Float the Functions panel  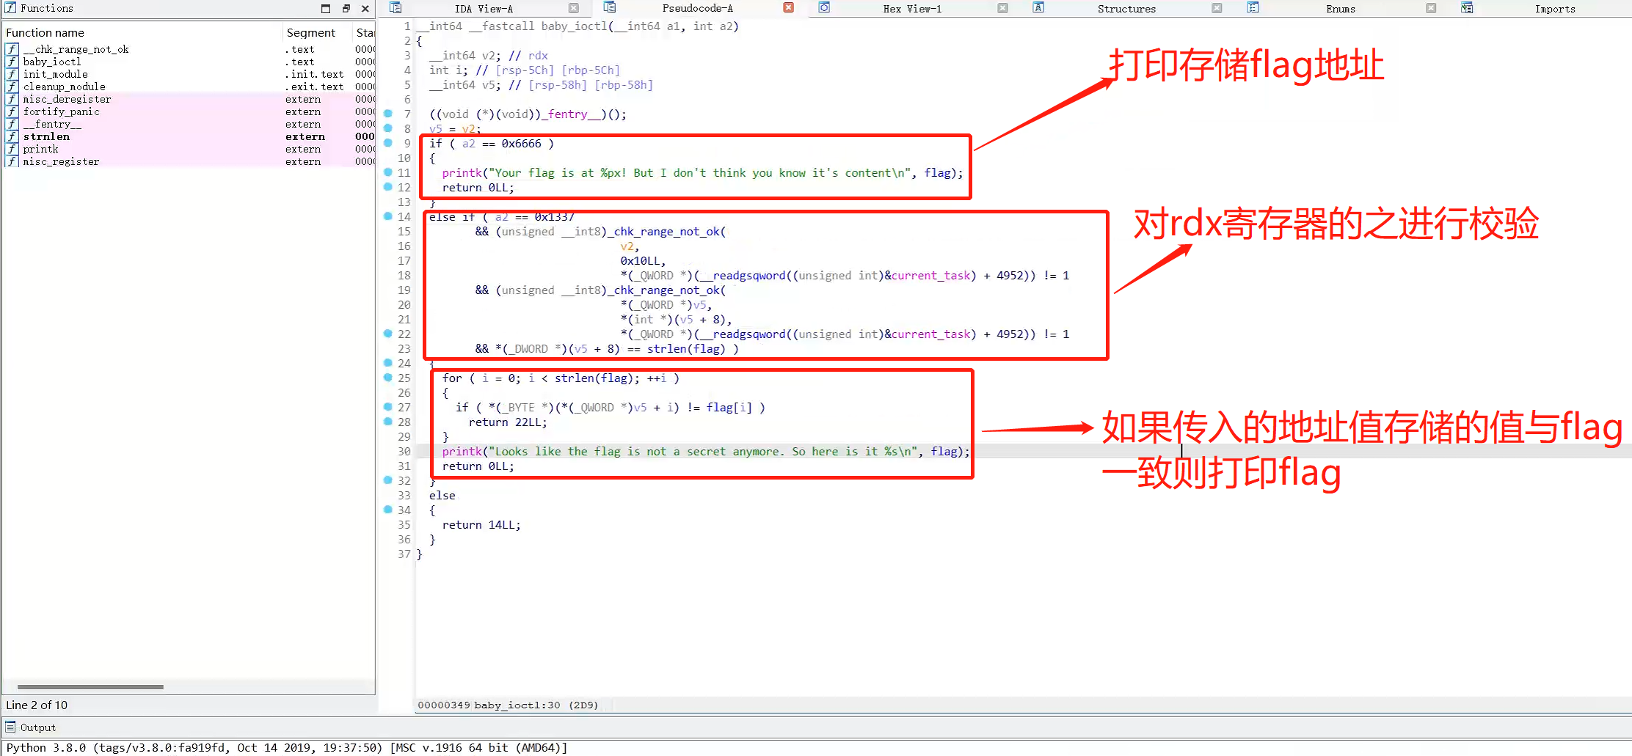(x=346, y=8)
